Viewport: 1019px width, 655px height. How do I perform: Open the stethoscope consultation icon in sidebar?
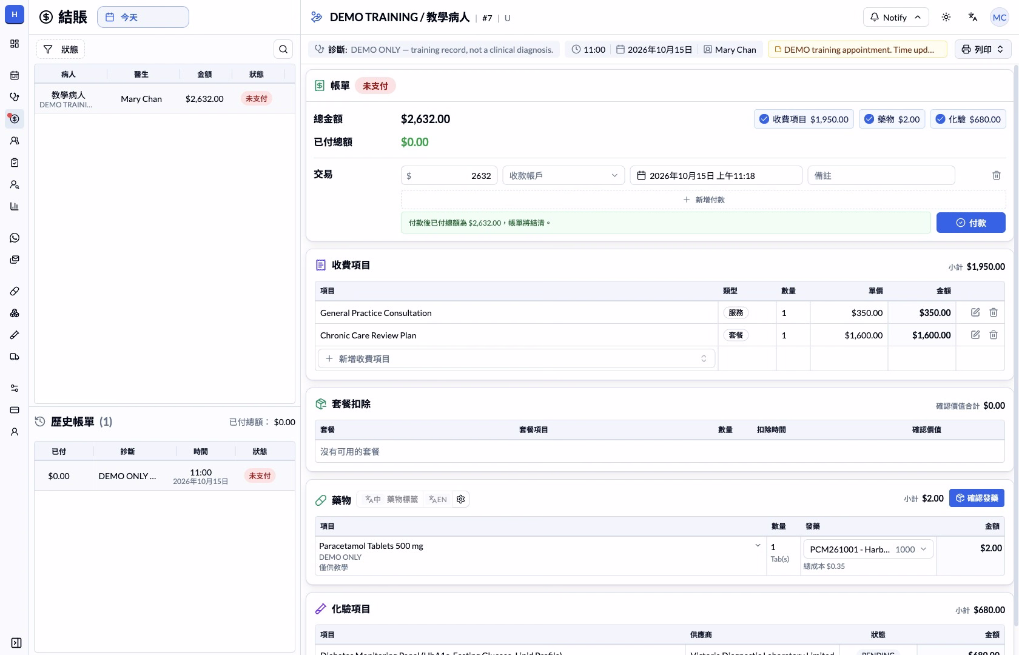(x=15, y=97)
